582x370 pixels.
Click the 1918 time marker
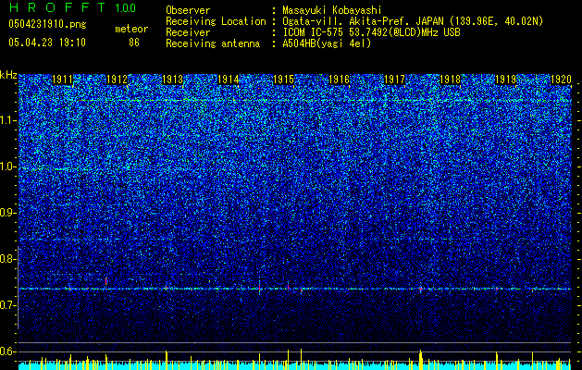click(x=450, y=80)
